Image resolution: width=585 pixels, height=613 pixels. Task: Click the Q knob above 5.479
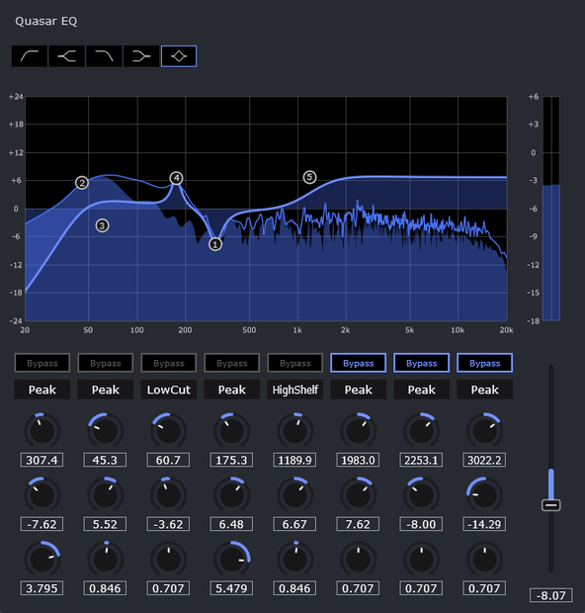232,559
